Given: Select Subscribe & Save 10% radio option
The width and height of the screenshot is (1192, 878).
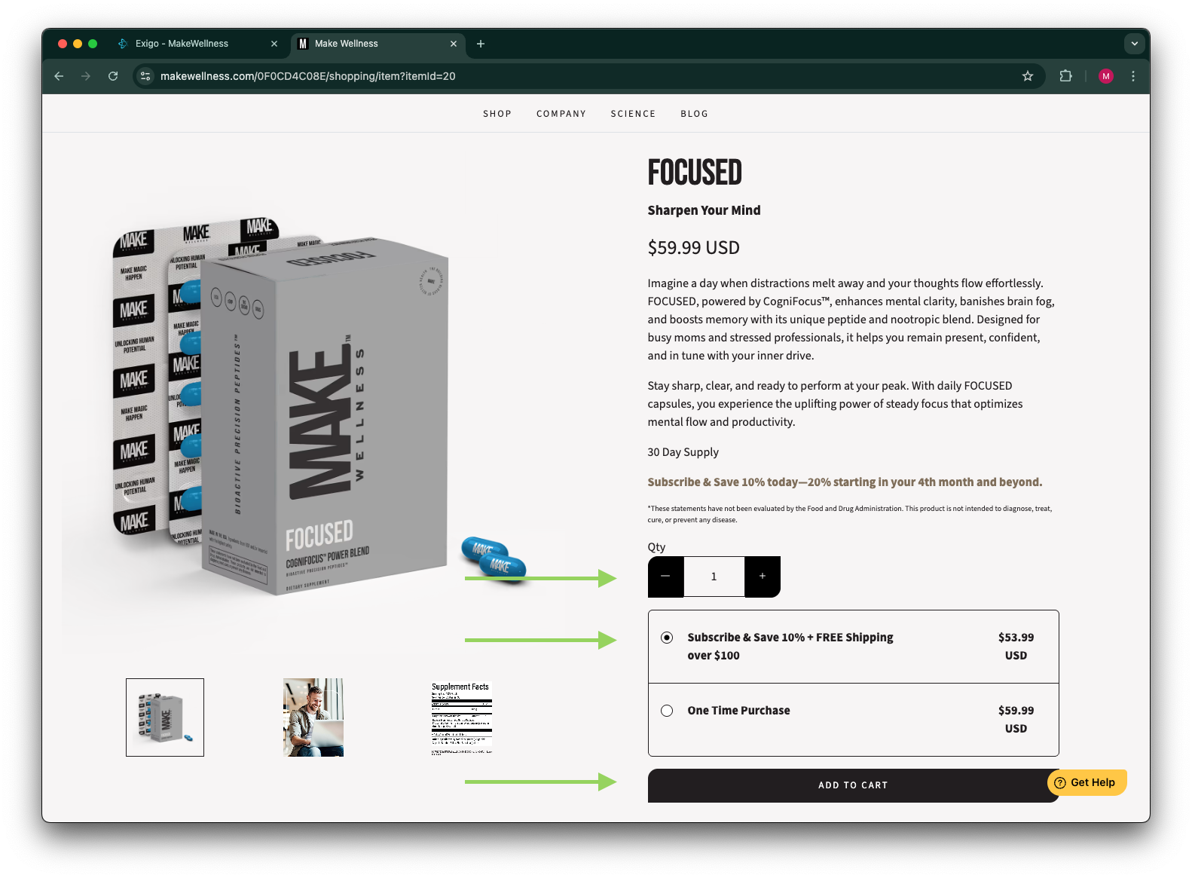Looking at the screenshot, I should [x=667, y=638].
